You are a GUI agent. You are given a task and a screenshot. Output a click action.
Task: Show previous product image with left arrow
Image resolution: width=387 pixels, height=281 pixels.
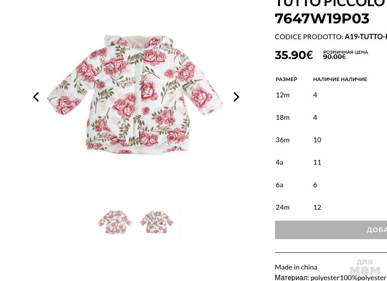pyautogui.click(x=36, y=97)
